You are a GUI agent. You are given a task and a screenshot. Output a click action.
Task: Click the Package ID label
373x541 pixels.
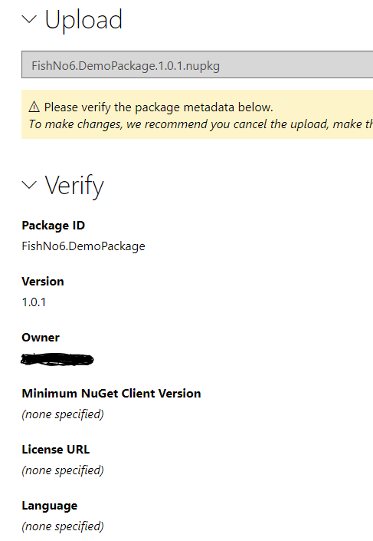pyautogui.click(x=54, y=226)
